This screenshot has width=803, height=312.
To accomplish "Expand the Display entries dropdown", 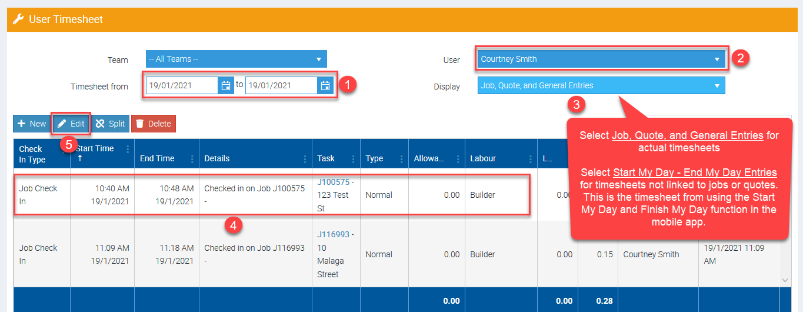I will click(x=601, y=85).
